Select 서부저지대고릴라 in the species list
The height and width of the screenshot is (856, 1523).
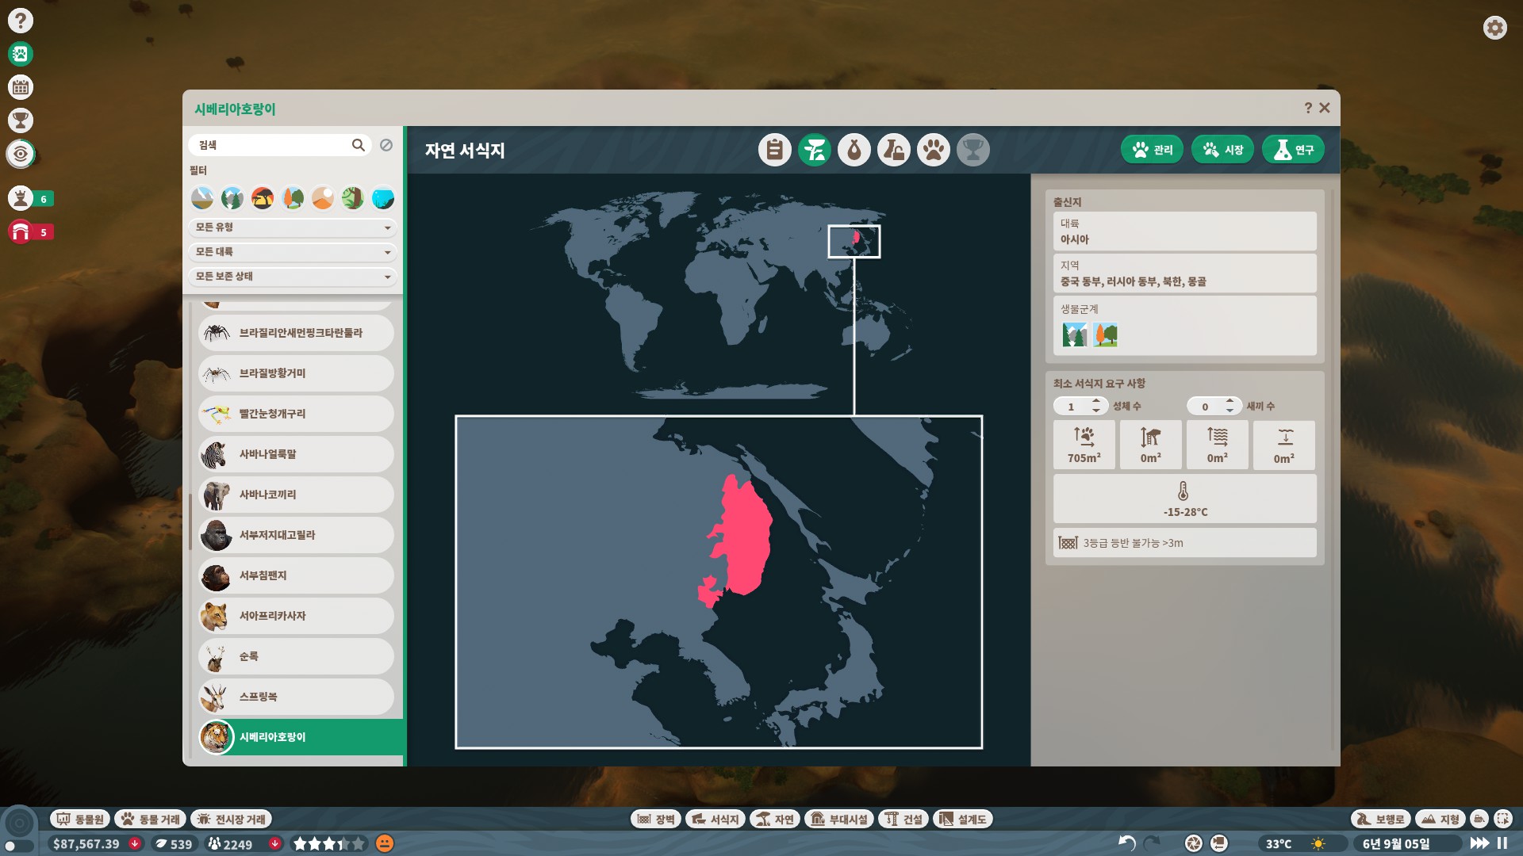(x=295, y=535)
